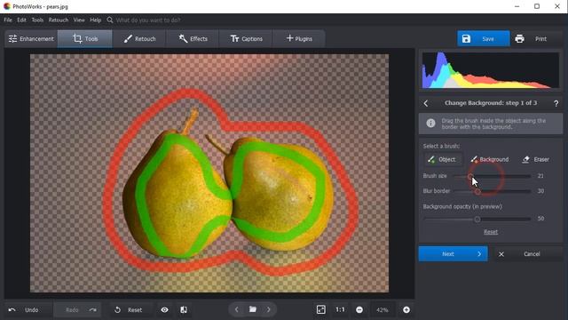Click the Background opacity value 50
The image size is (568, 320).
540,219
